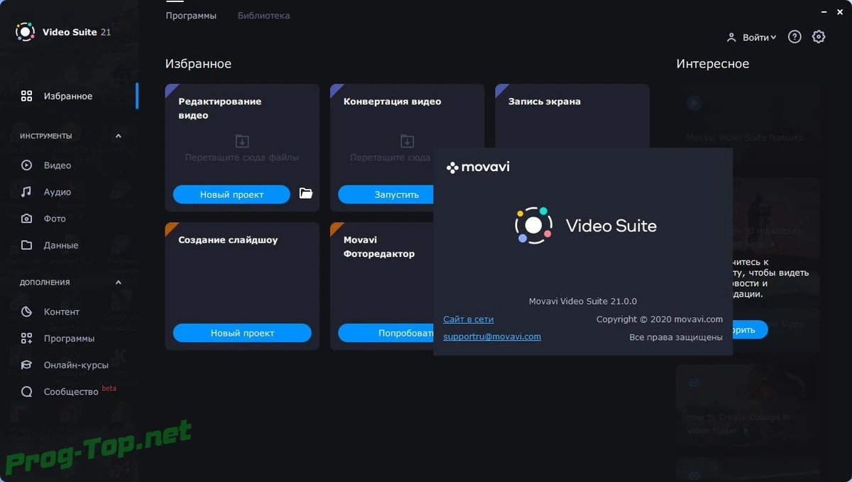Click Новый проект in Редактирование видео card
This screenshot has width=852, height=482.
(231, 195)
